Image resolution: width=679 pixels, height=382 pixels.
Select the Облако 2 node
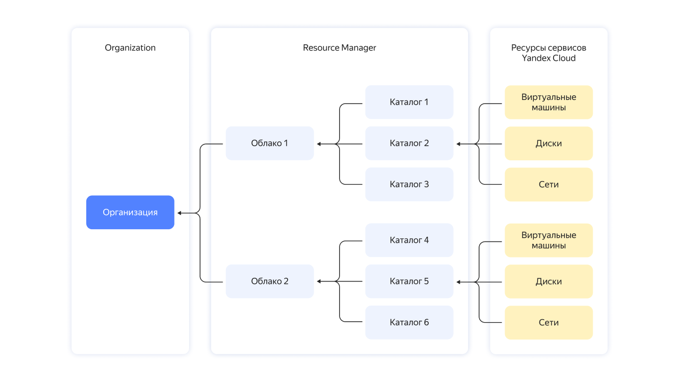pyautogui.click(x=269, y=282)
